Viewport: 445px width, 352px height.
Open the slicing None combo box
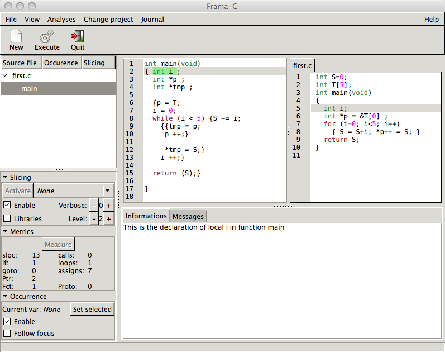(74, 191)
